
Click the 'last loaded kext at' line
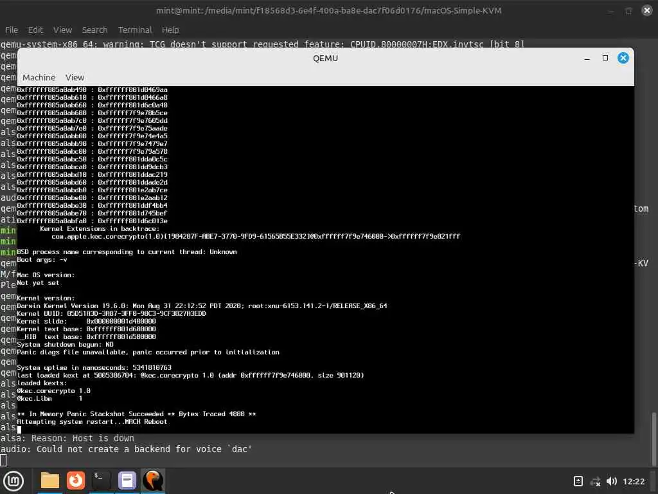point(190,376)
